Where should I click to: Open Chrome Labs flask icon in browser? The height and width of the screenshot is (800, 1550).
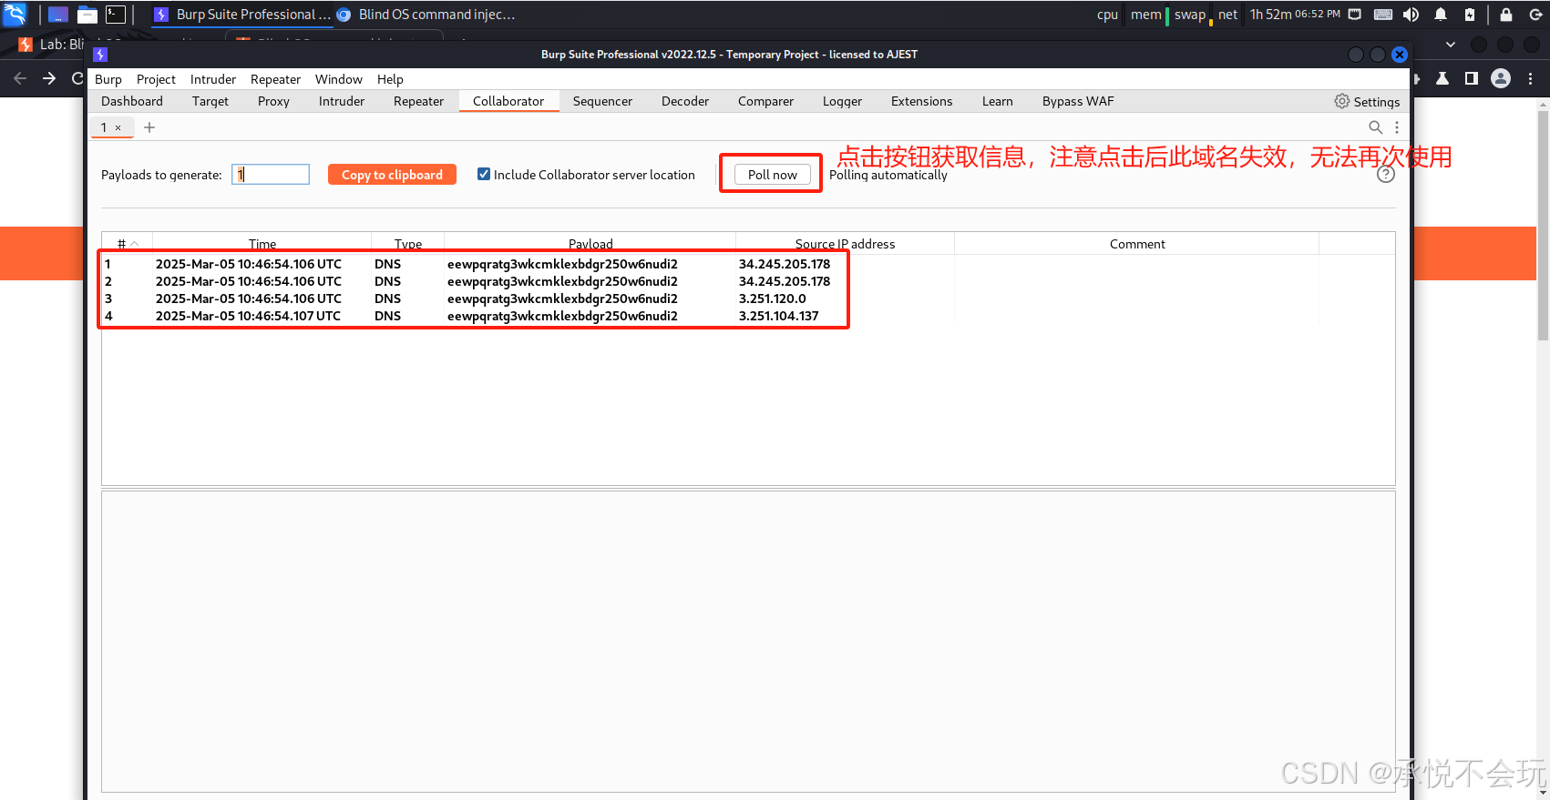[x=1442, y=78]
